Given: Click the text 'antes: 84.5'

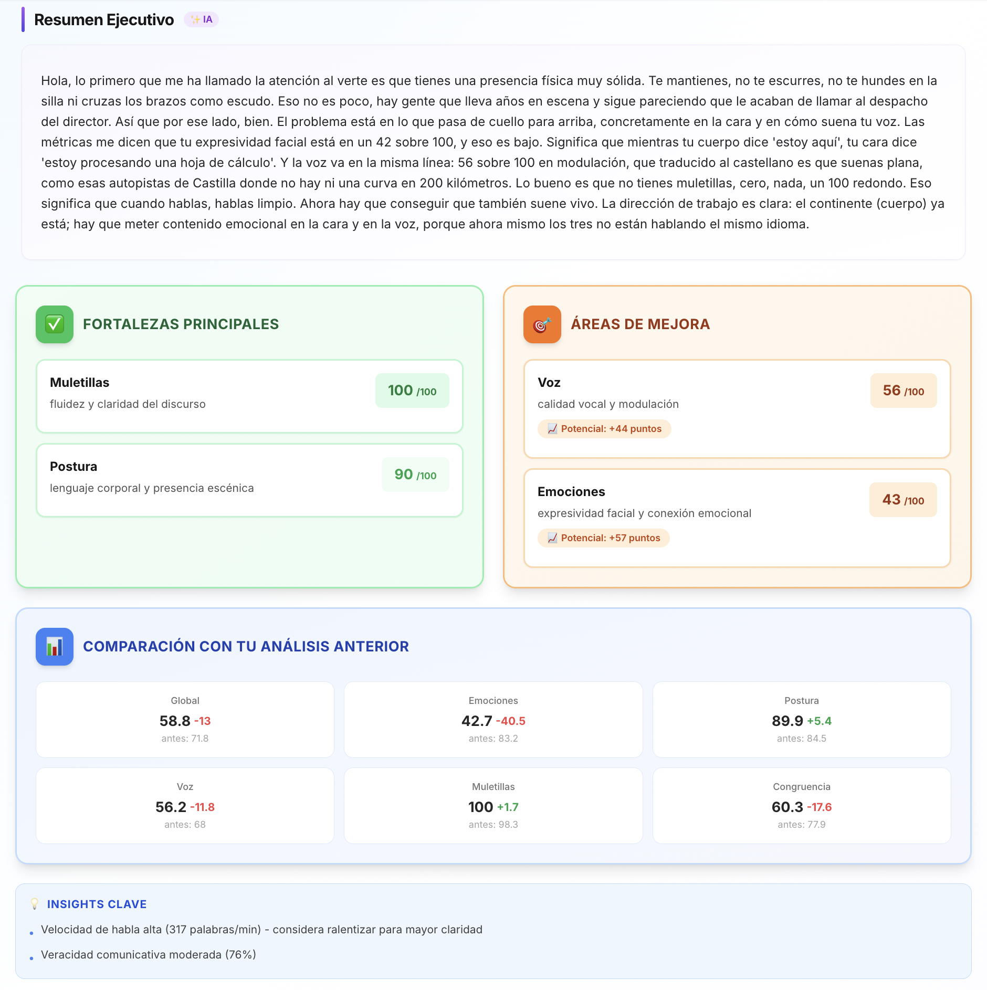Looking at the screenshot, I should pyautogui.click(x=802, y=739).
